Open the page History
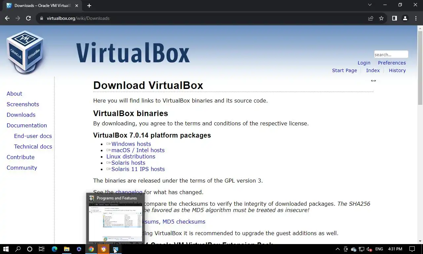The height and width of the screenshot is (254, 423). coord(397,70)
